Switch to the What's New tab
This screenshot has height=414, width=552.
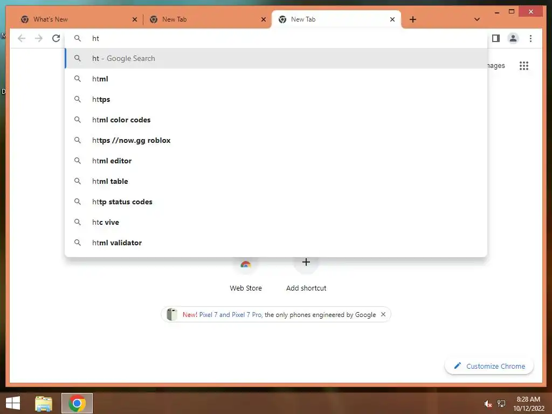pos(79,19)
